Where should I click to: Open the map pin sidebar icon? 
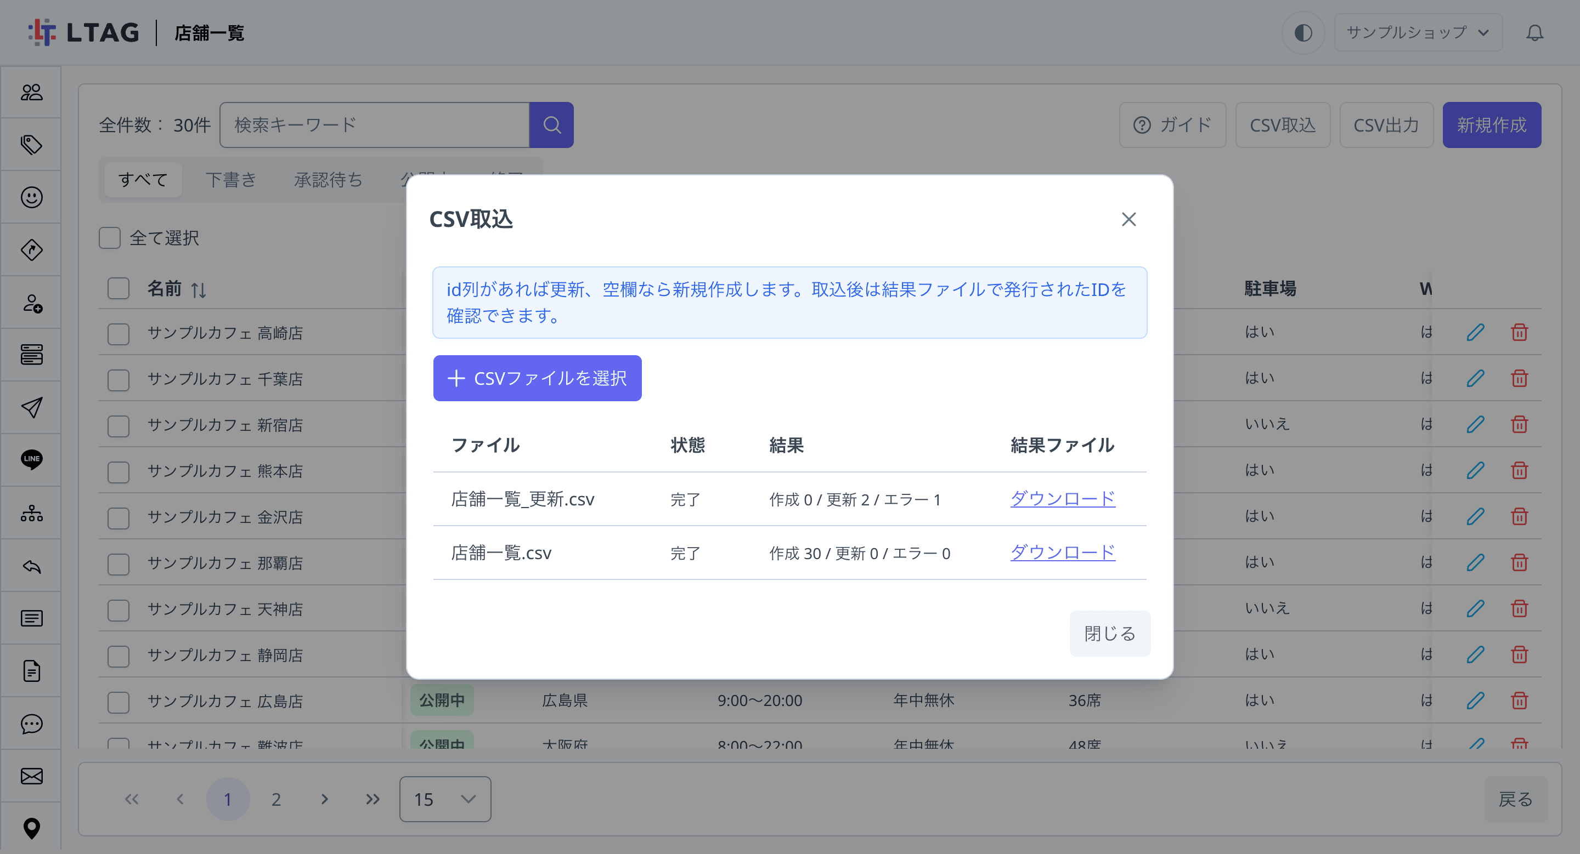coord(31,828)
